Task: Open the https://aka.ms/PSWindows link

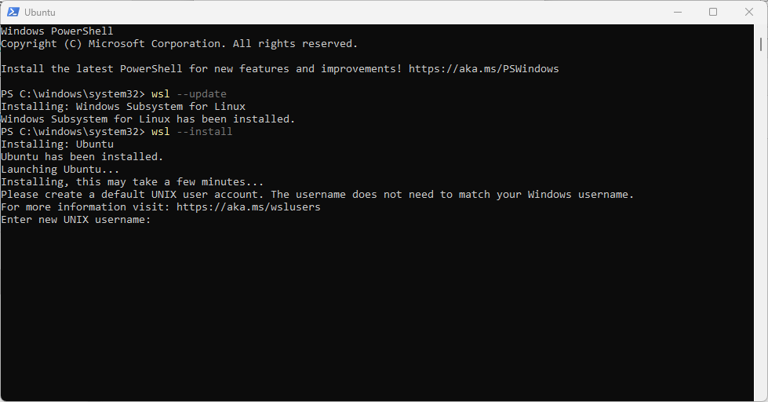Action: click(x=483, y=69)
